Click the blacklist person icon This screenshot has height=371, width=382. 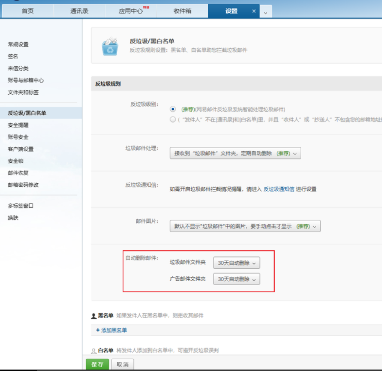[94, 316]
